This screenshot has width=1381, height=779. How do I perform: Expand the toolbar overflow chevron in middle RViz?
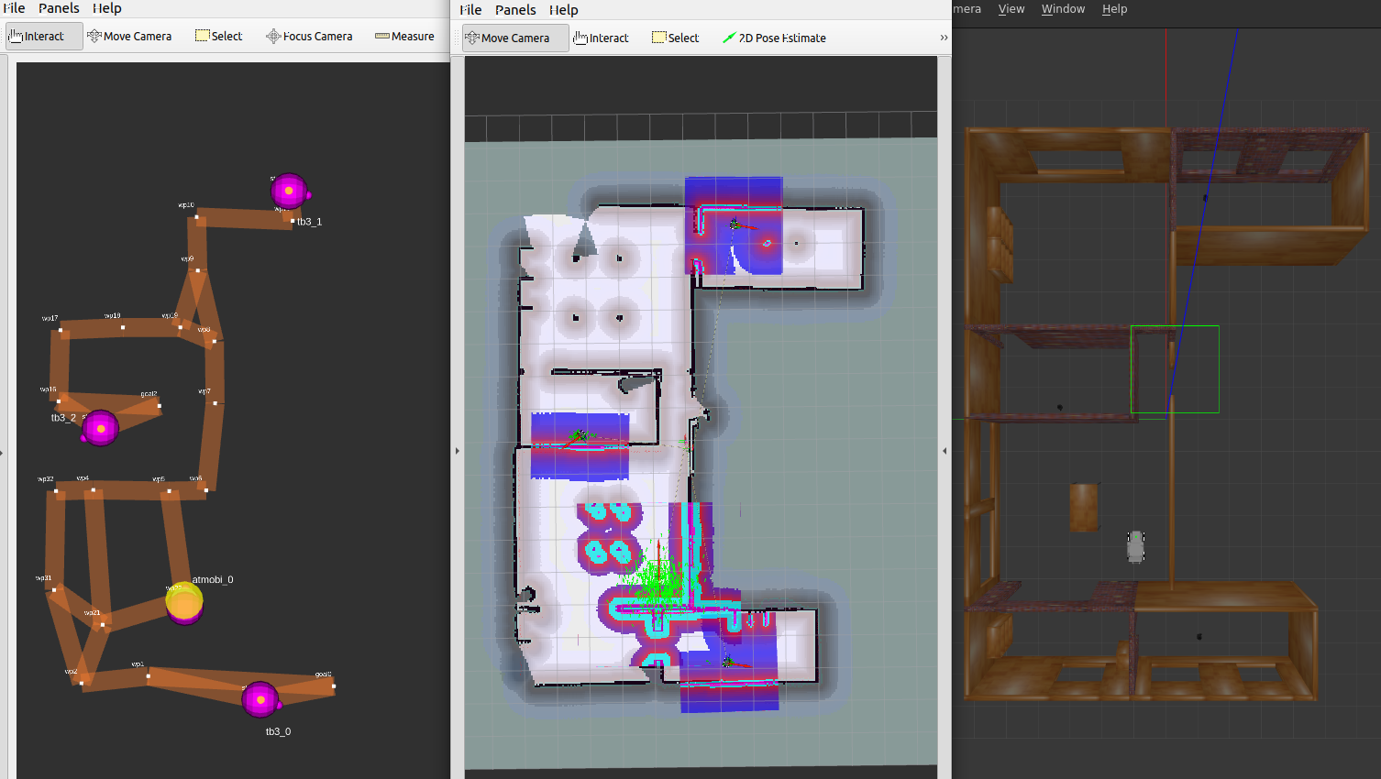point(944,38)
